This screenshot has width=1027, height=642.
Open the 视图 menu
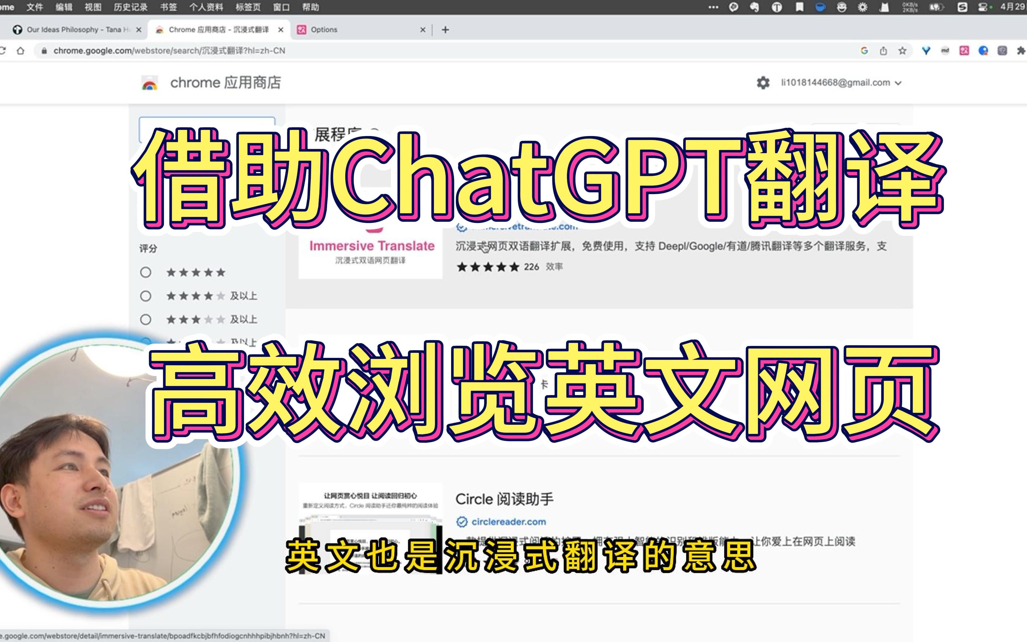tap(93, 7)
